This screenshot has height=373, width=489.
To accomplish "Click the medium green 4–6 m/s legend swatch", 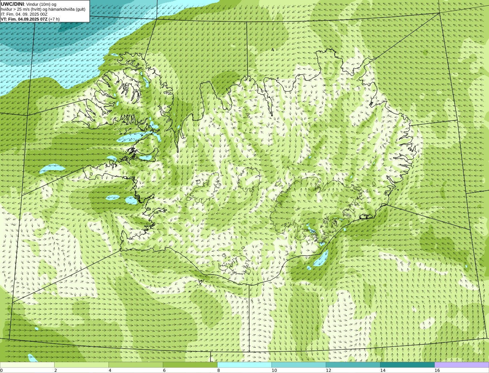I will tap(136, 365).
